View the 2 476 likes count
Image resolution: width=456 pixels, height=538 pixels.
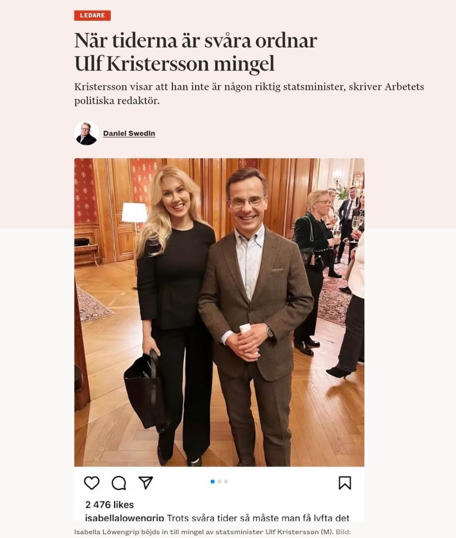point(109,505)
